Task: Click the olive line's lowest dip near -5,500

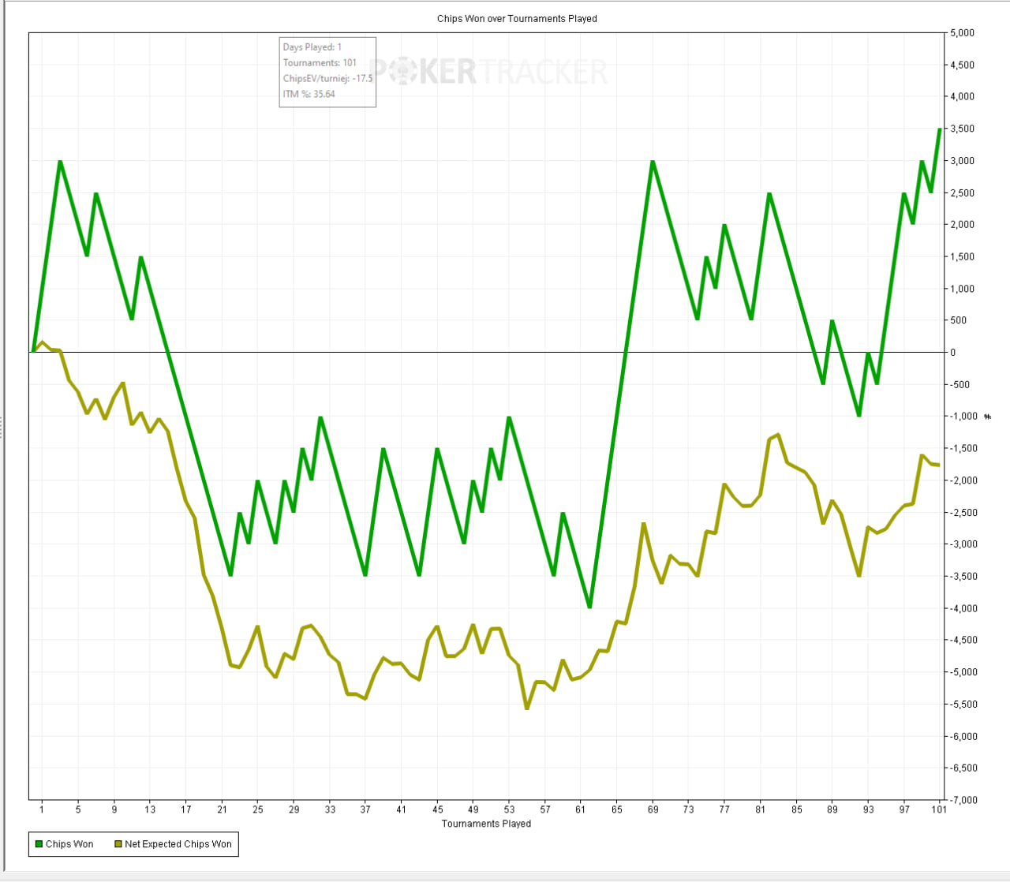Action: [x=527, y=708]
